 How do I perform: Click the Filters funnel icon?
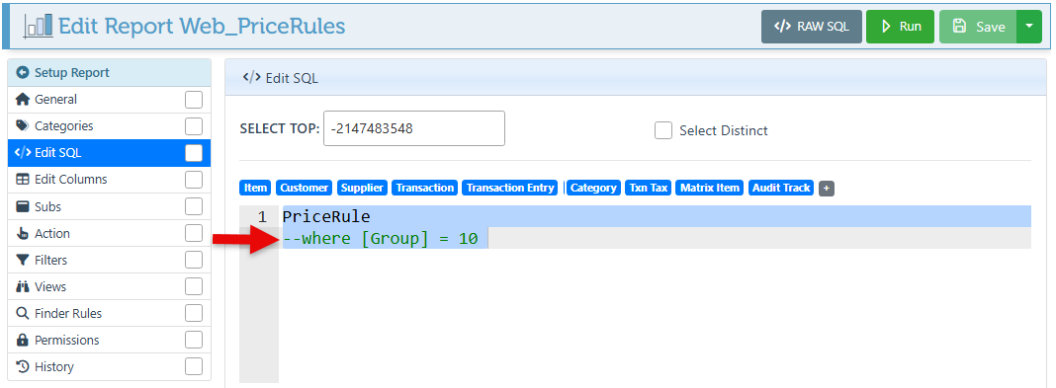[x=23, y=261]
